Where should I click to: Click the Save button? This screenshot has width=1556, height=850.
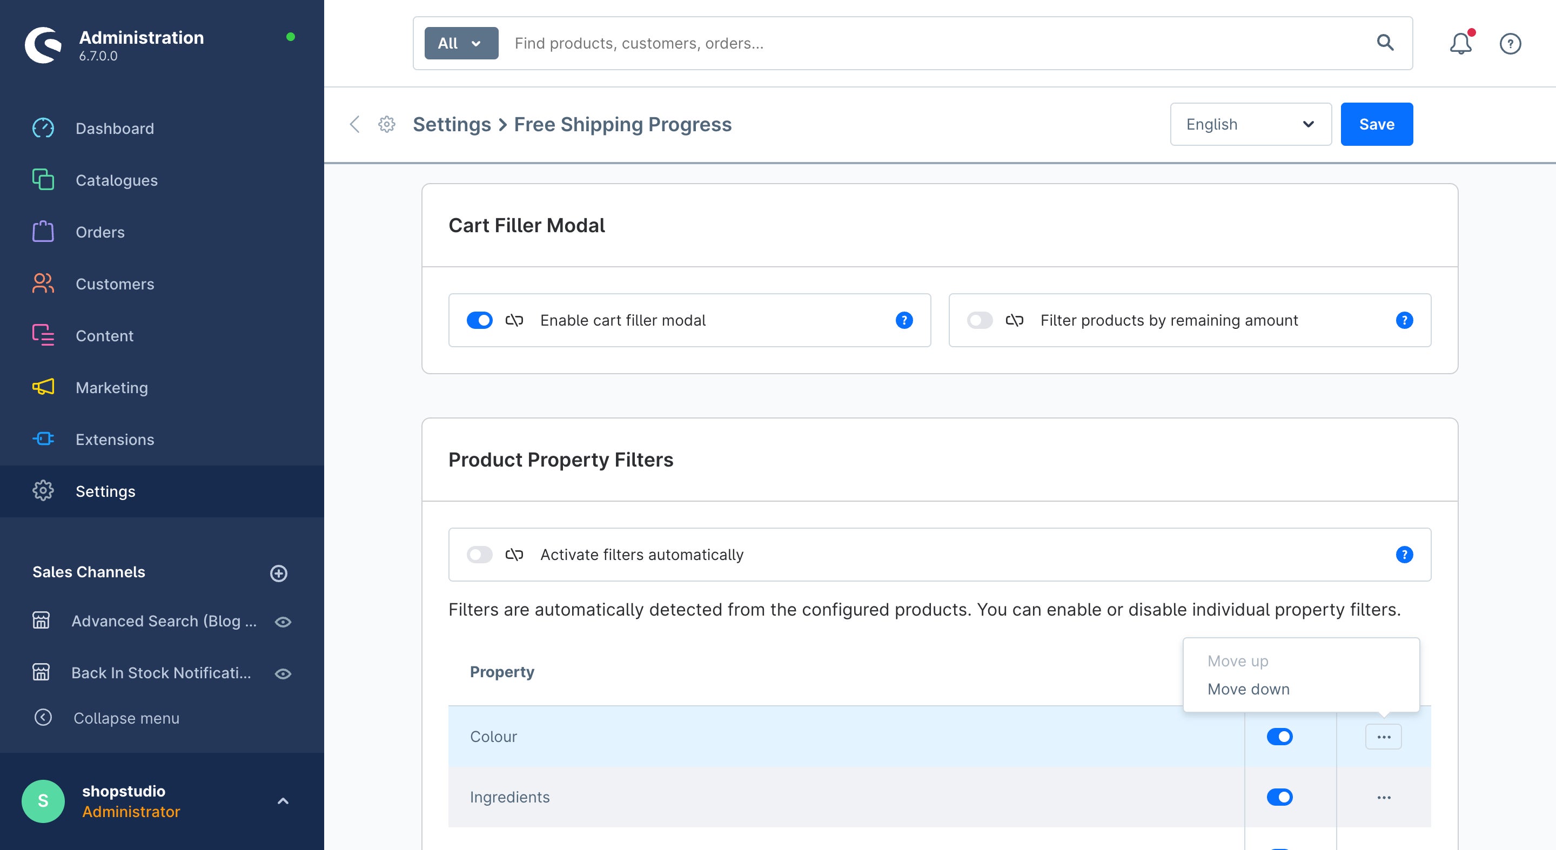[1377, 124]
